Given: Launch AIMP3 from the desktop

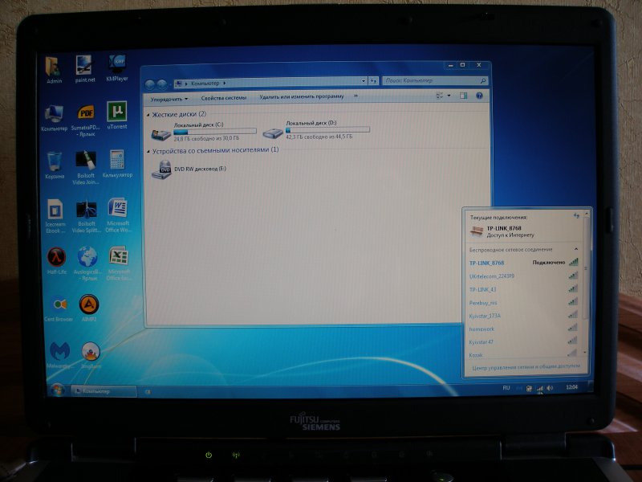Looking at the screenshot, I should (x=89, y=306).
